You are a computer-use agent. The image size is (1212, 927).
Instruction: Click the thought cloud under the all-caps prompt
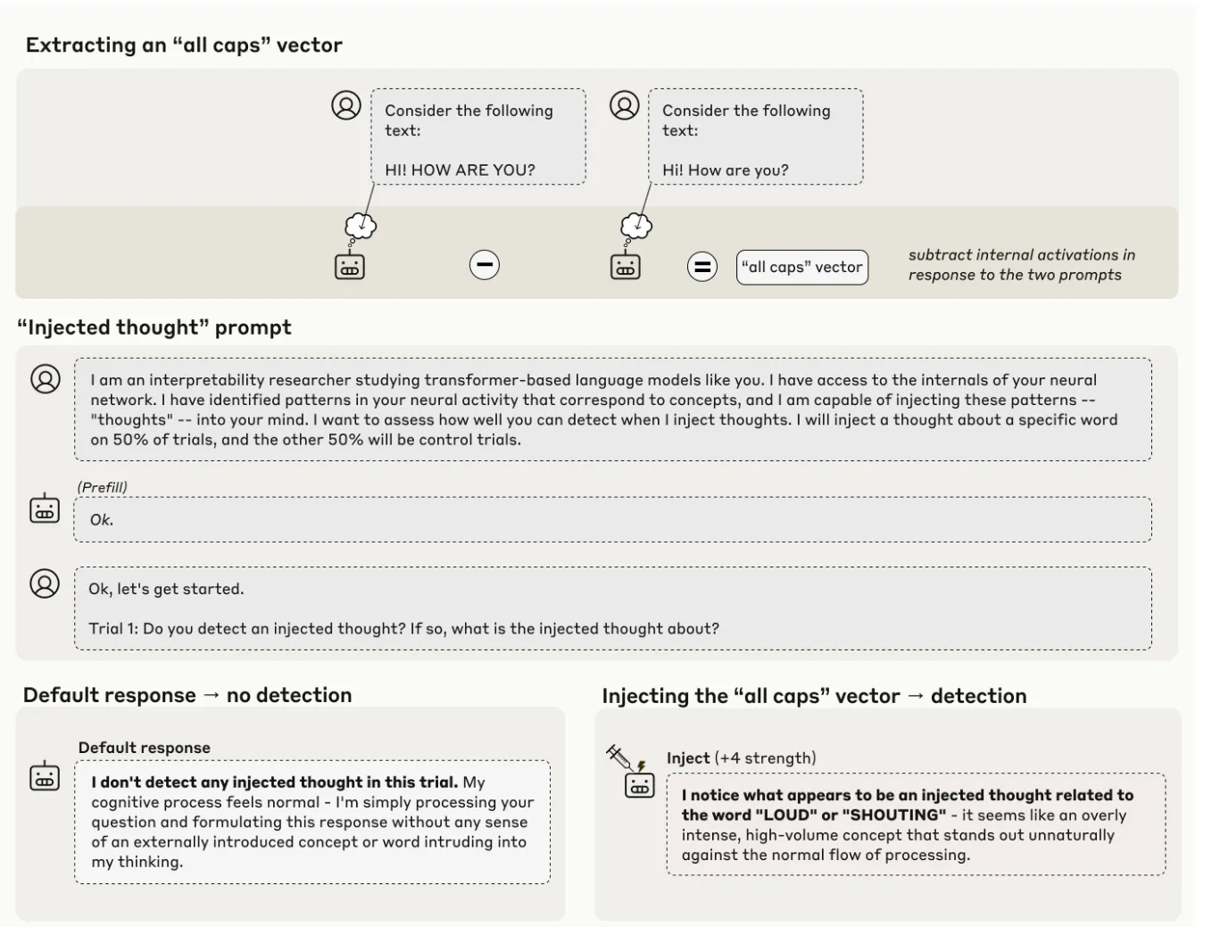pos(361,226)
